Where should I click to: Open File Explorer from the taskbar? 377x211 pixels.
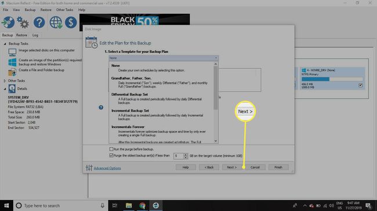[x=129, y=205]
